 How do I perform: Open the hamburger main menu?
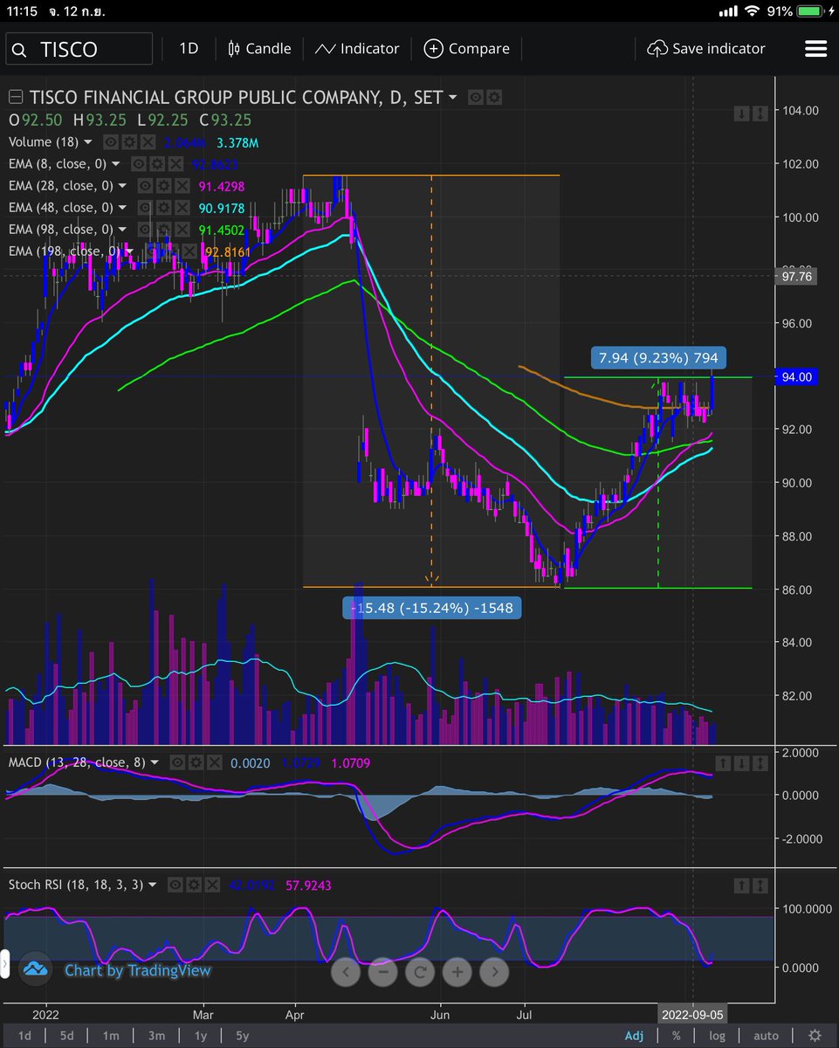(x=815, y=49)
